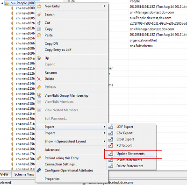Select the cn=new110 tree entry

26,64
